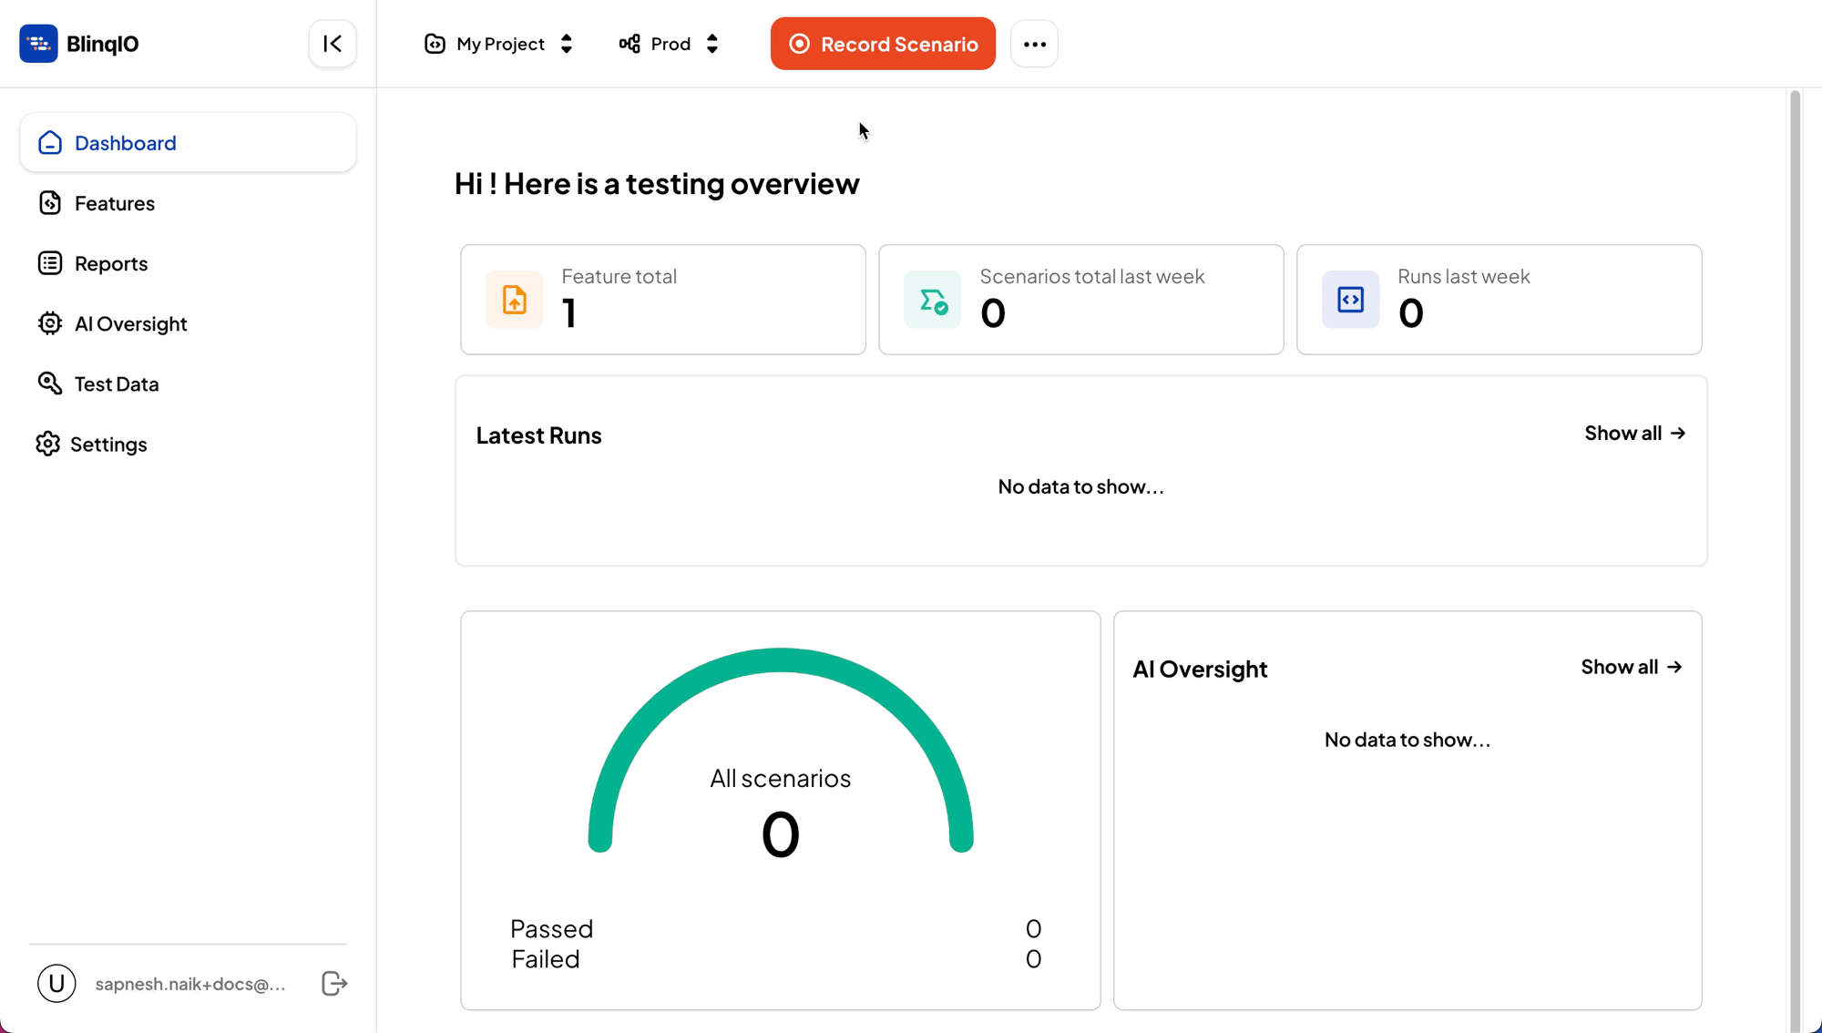Screen dimensions: 1822x1033
Task: Toggle the sidebar collapse button
Action: (x=332, y=44)
